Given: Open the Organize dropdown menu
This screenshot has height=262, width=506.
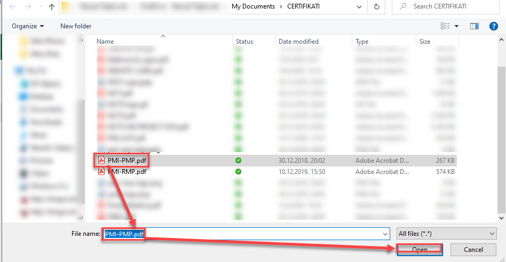Looking at the screenshot, I should tap(28, 26).
